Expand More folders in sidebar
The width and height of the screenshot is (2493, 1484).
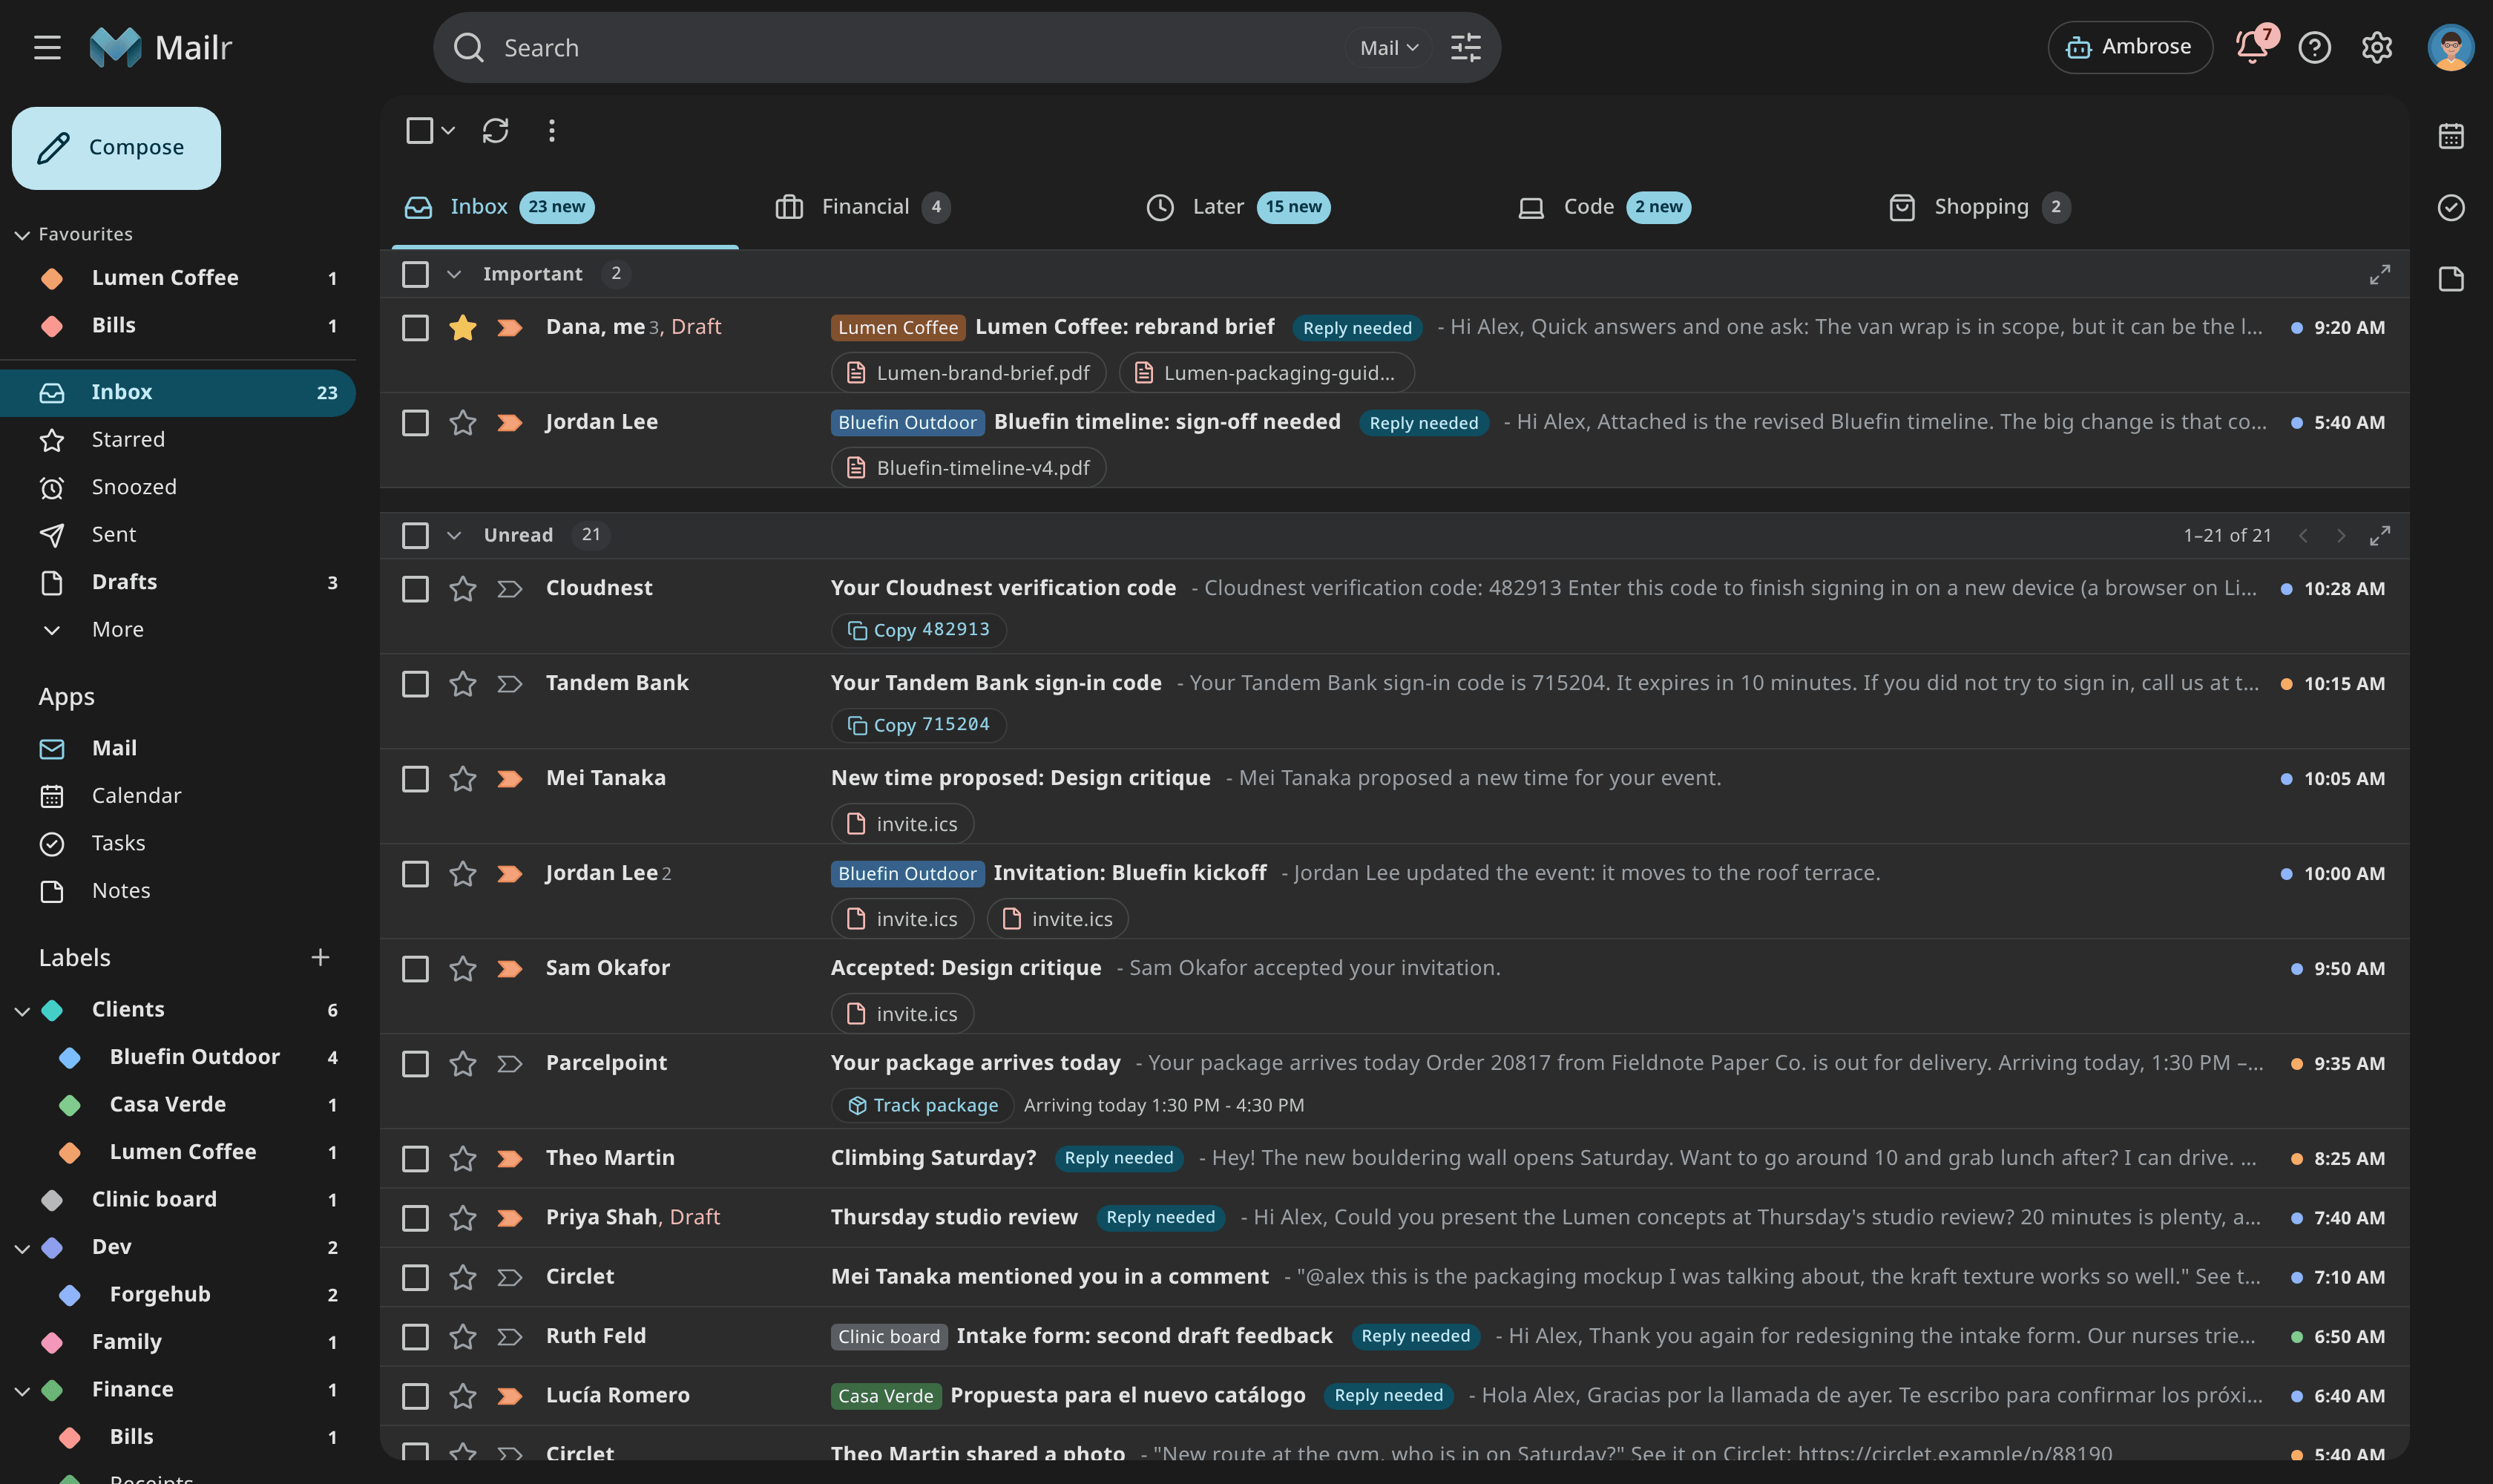(178, 629)
